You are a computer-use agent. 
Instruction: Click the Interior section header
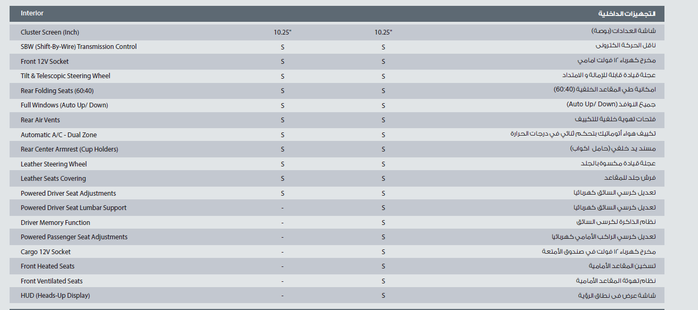[x=32, y=13]
